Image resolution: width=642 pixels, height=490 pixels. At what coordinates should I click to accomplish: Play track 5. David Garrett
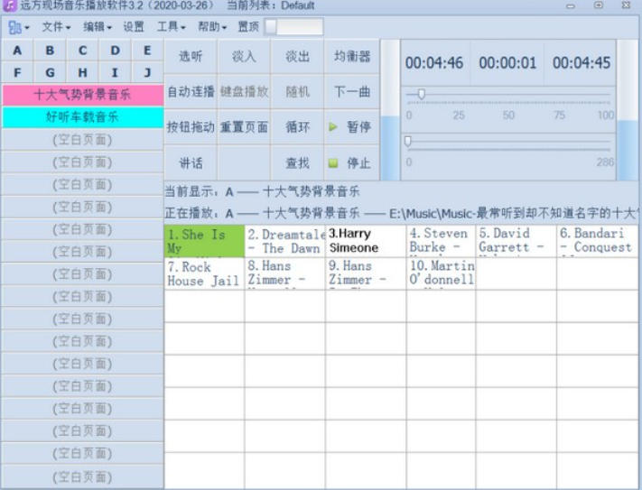click(516, 241)
